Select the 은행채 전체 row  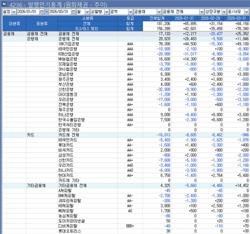(x=126, y=39)
